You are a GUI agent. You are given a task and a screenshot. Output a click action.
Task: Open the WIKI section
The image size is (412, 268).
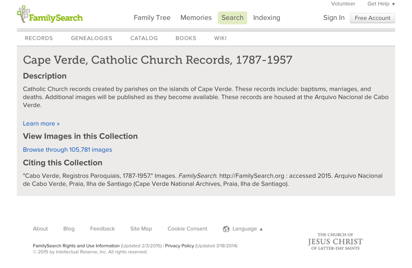click(x=220, y=38)
